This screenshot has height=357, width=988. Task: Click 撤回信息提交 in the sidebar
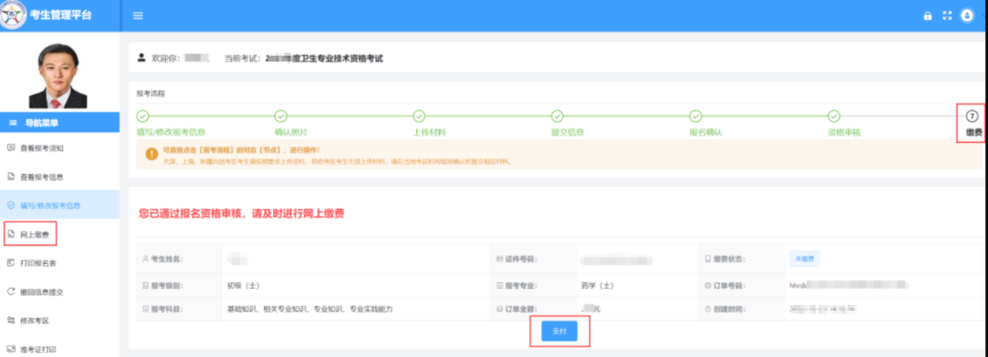point(41,292)
